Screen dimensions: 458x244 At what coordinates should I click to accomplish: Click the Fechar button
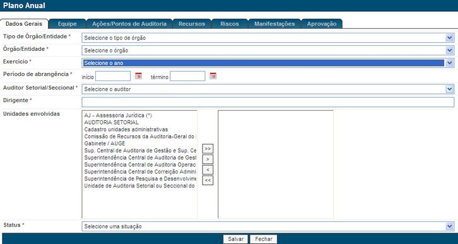[264, 239]
